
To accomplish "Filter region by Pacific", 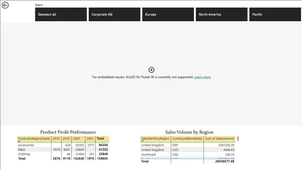I will point(275,15).
